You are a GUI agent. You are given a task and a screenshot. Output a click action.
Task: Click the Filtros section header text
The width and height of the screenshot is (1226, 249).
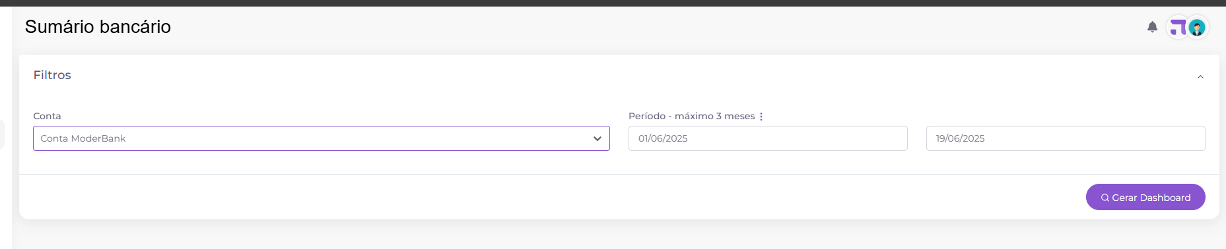pyautogui.click(x=52, y=75)
